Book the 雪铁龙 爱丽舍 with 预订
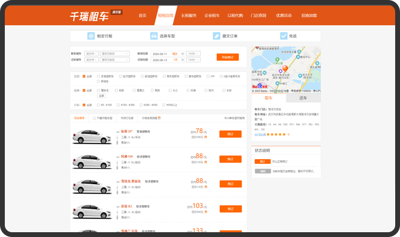Image resolution: width=400 pixels, height=237 pixels. coord(231,184)
